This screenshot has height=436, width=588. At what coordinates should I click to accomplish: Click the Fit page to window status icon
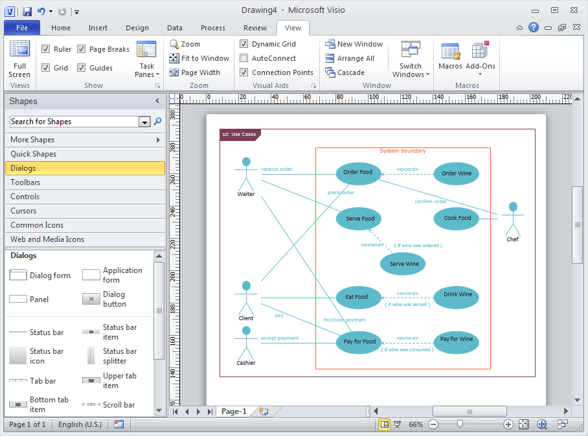[x=524, y=424]
